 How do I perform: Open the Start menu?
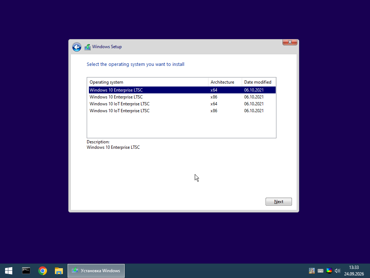click(x=9, y=271)
